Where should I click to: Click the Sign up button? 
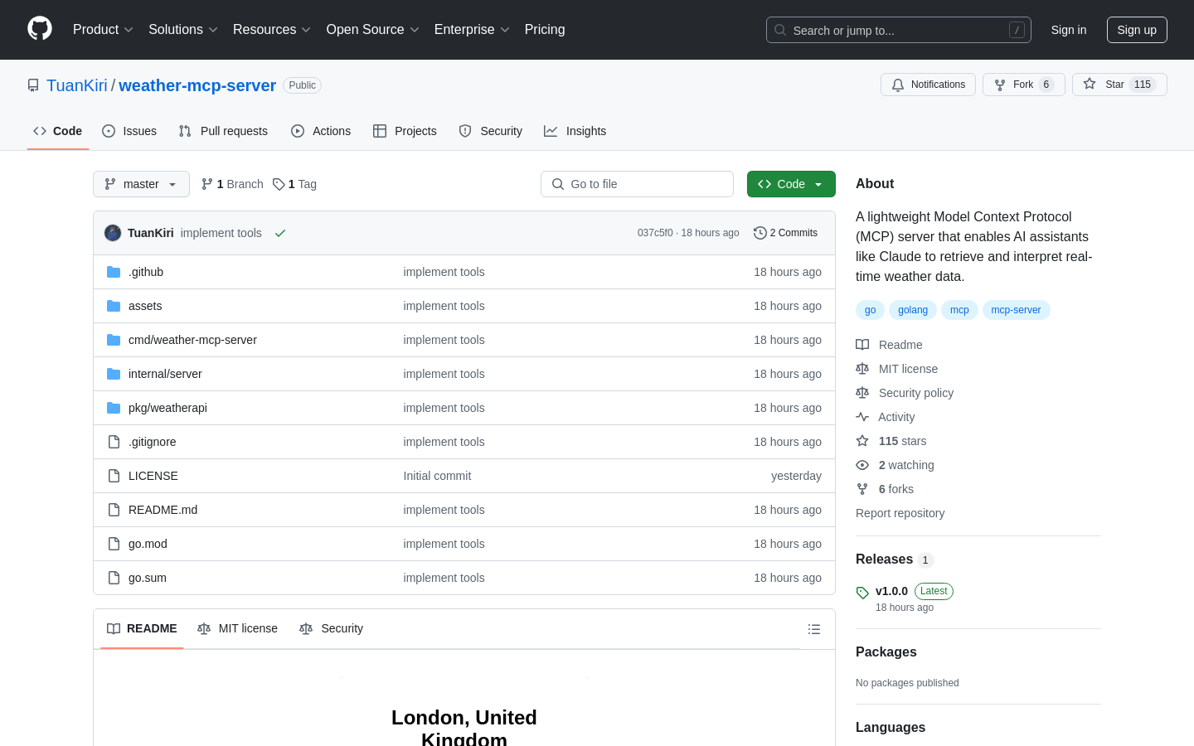(1137, 30)
